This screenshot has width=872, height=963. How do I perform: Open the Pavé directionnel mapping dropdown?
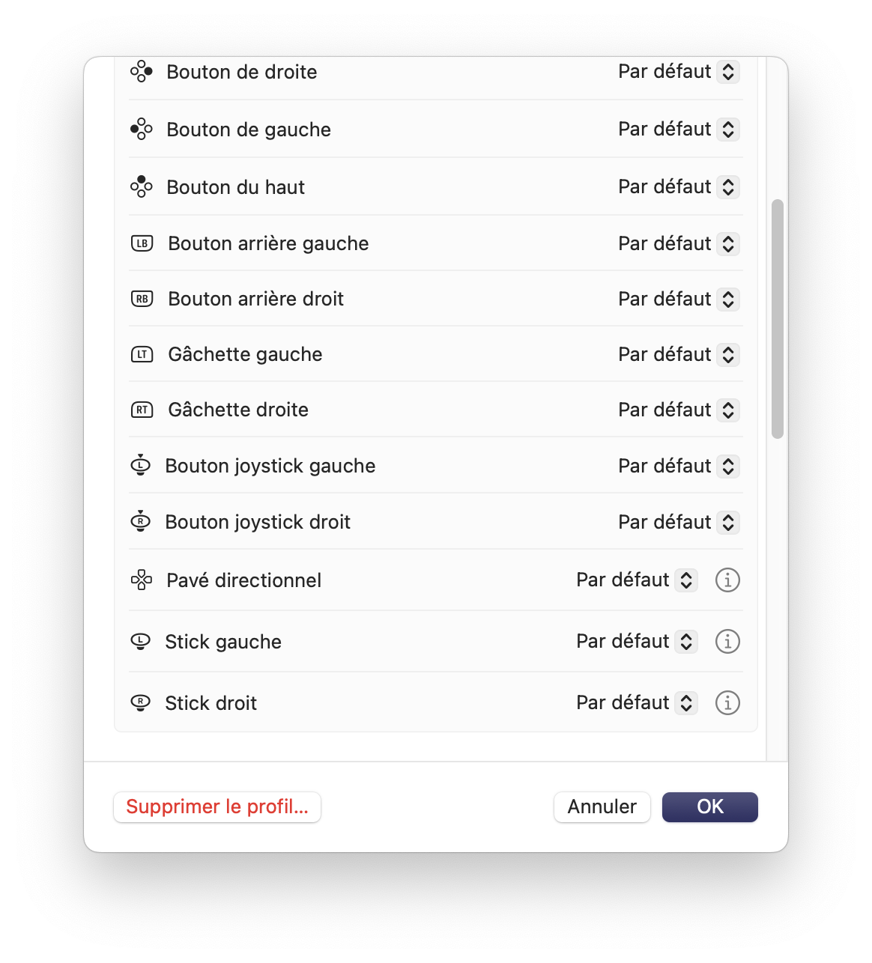point(637,580)
